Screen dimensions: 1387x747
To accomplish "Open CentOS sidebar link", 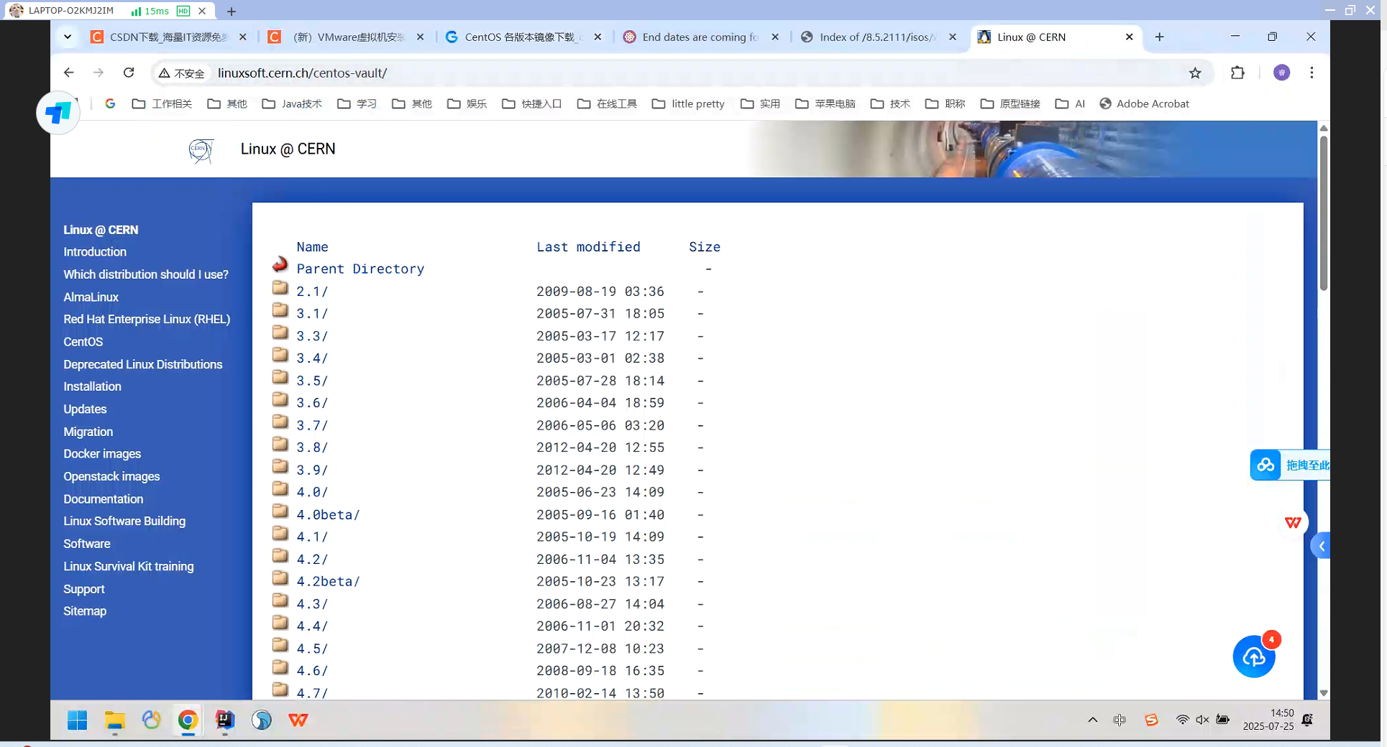I will [x=83, y=342].
